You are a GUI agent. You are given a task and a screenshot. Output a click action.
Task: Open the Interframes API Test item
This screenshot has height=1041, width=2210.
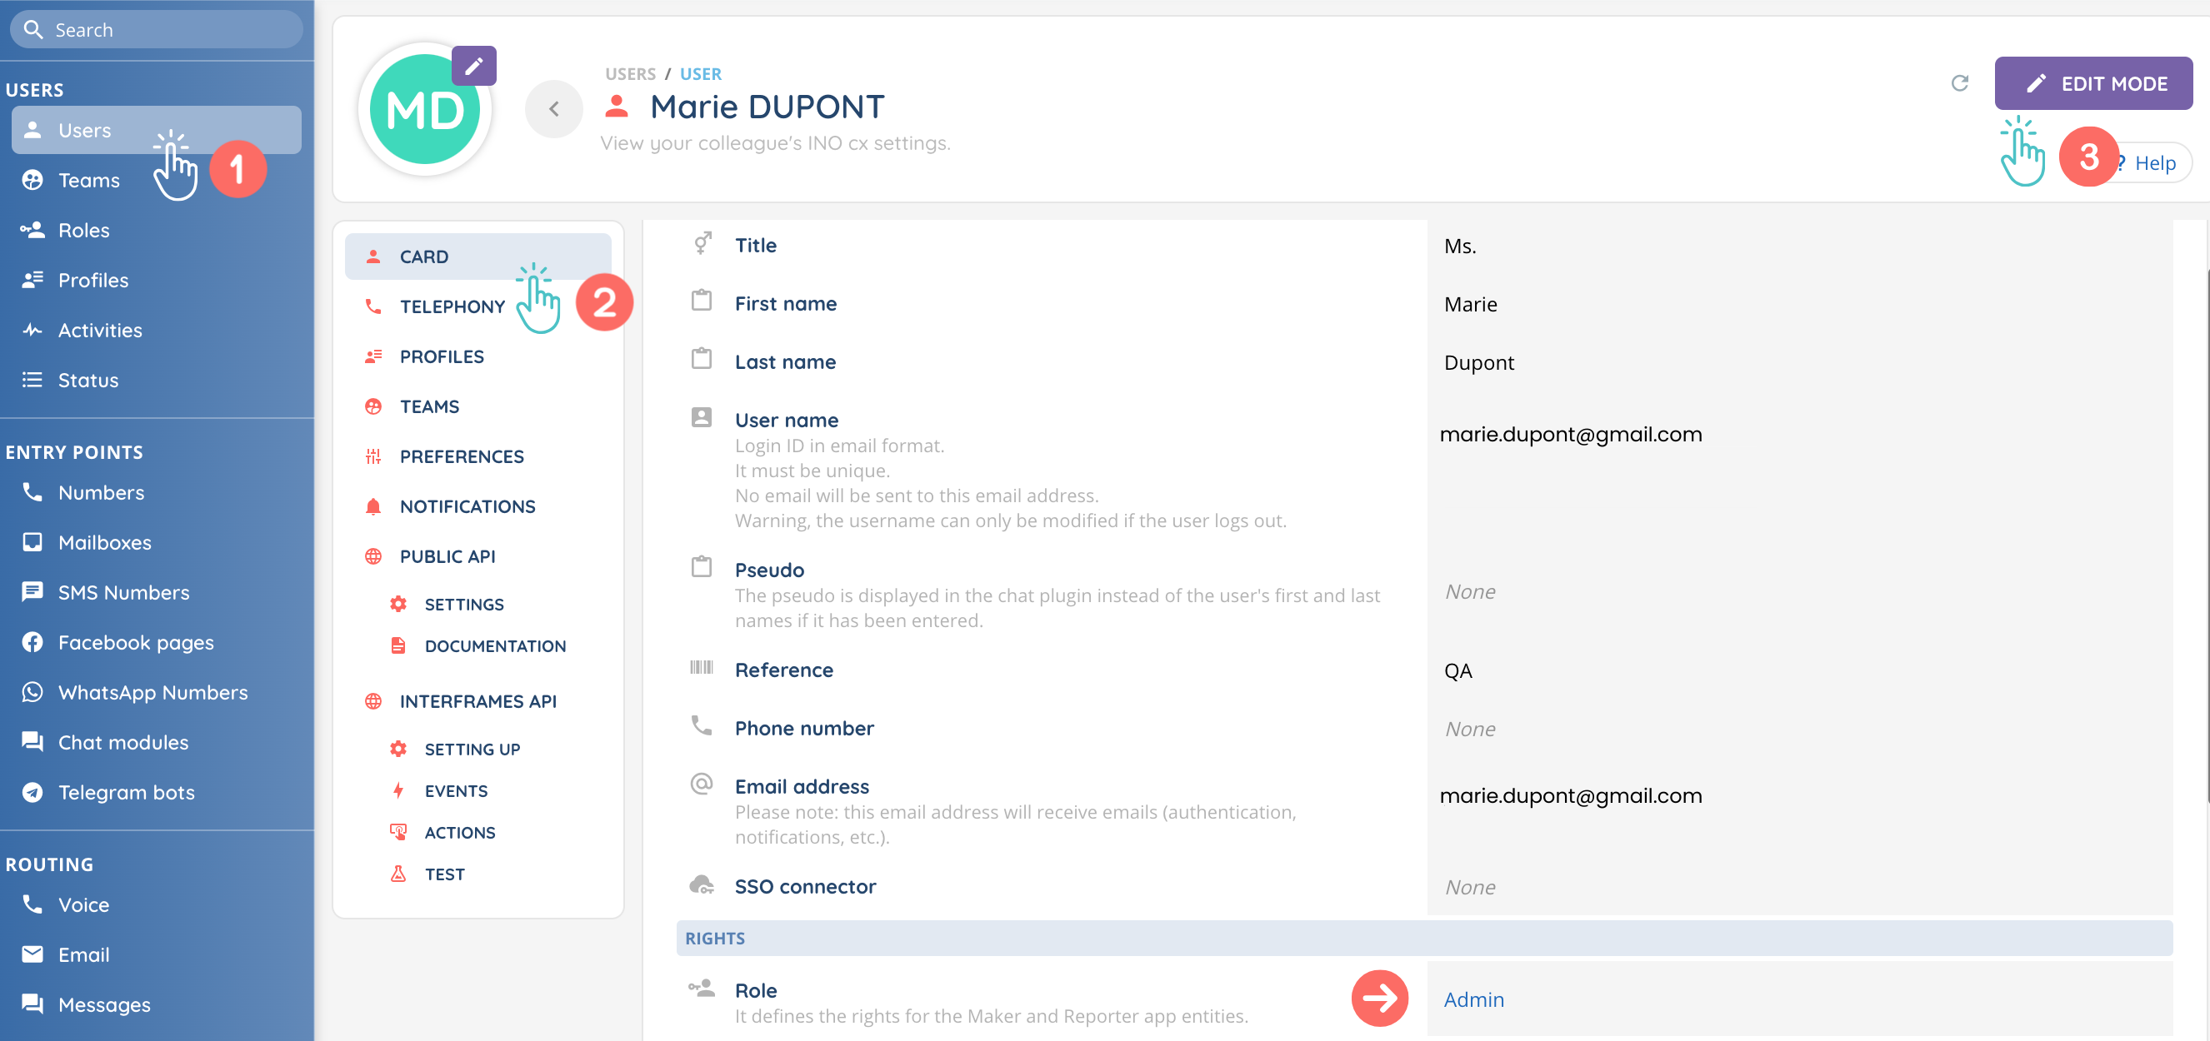443,874
